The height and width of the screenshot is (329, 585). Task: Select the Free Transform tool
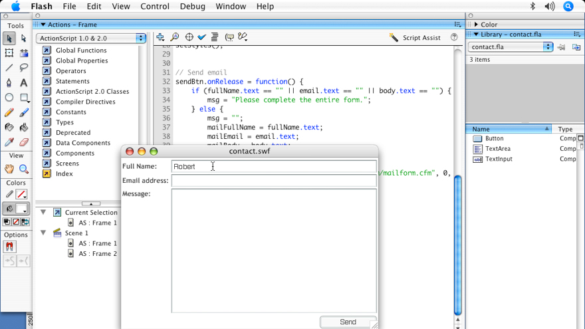click(x=9, y=53)
